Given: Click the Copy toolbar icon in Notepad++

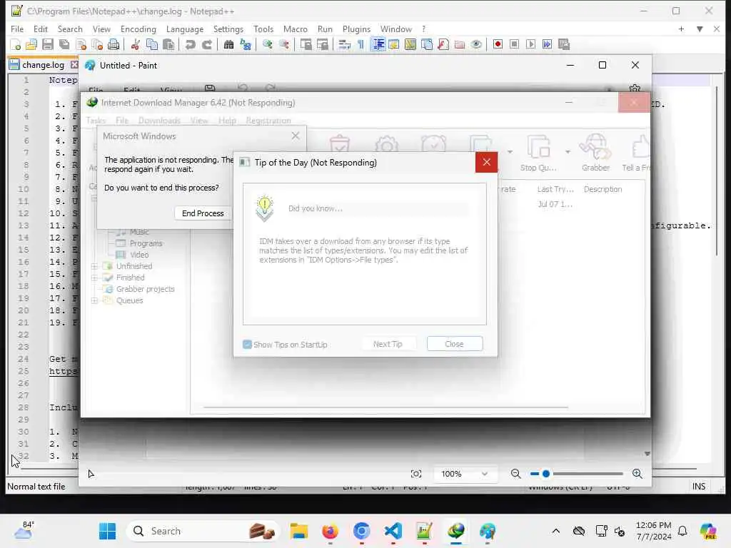Looking at the screenshot, I should pos(152,45).
